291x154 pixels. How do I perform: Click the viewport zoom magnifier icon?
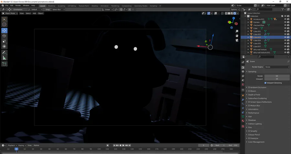[x=237, y=31]
